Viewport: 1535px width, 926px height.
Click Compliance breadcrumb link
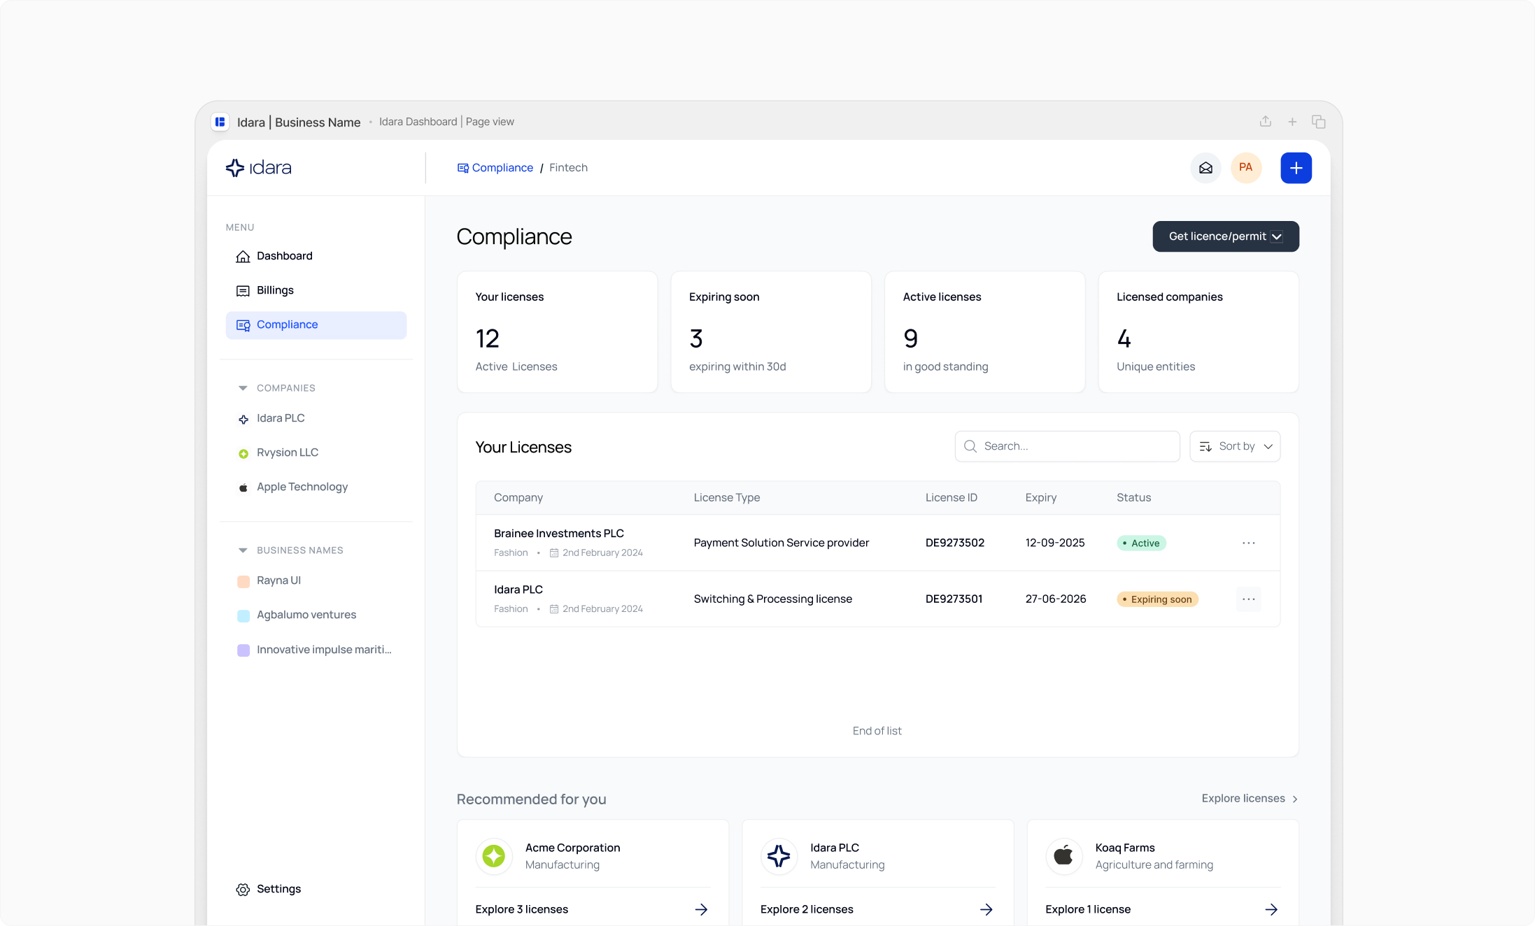[502, 168]
